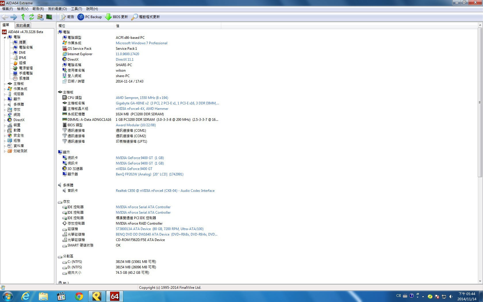483x302 pixels.
Task: Expand the 伺服器 tree node
Action: tap(5, 94)
